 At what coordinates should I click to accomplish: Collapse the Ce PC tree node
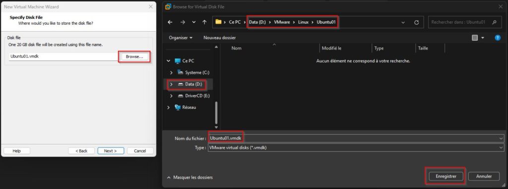click(x=169, y=61)
